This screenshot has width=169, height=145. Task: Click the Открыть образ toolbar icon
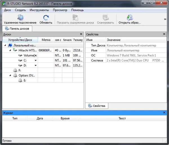130,17
